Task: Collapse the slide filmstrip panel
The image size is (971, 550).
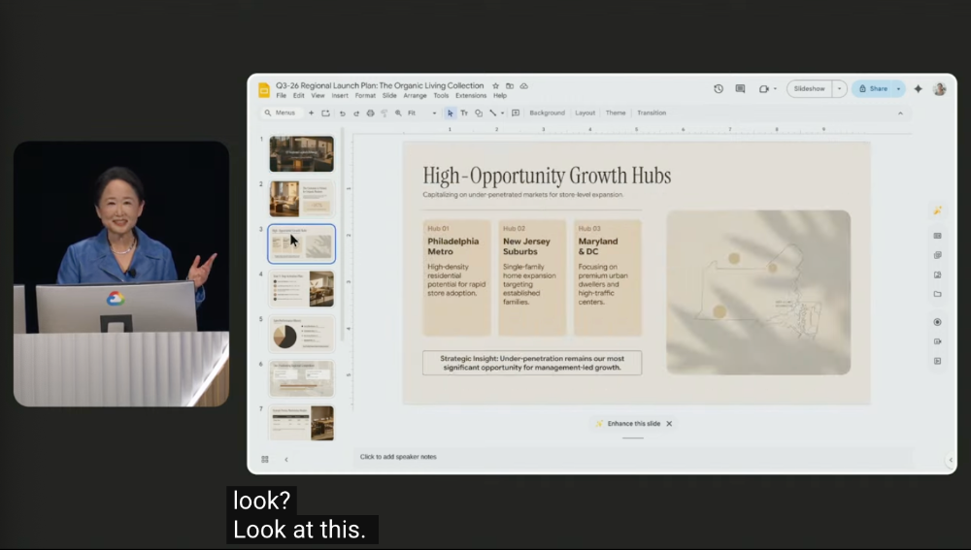Action: point(285,459)
